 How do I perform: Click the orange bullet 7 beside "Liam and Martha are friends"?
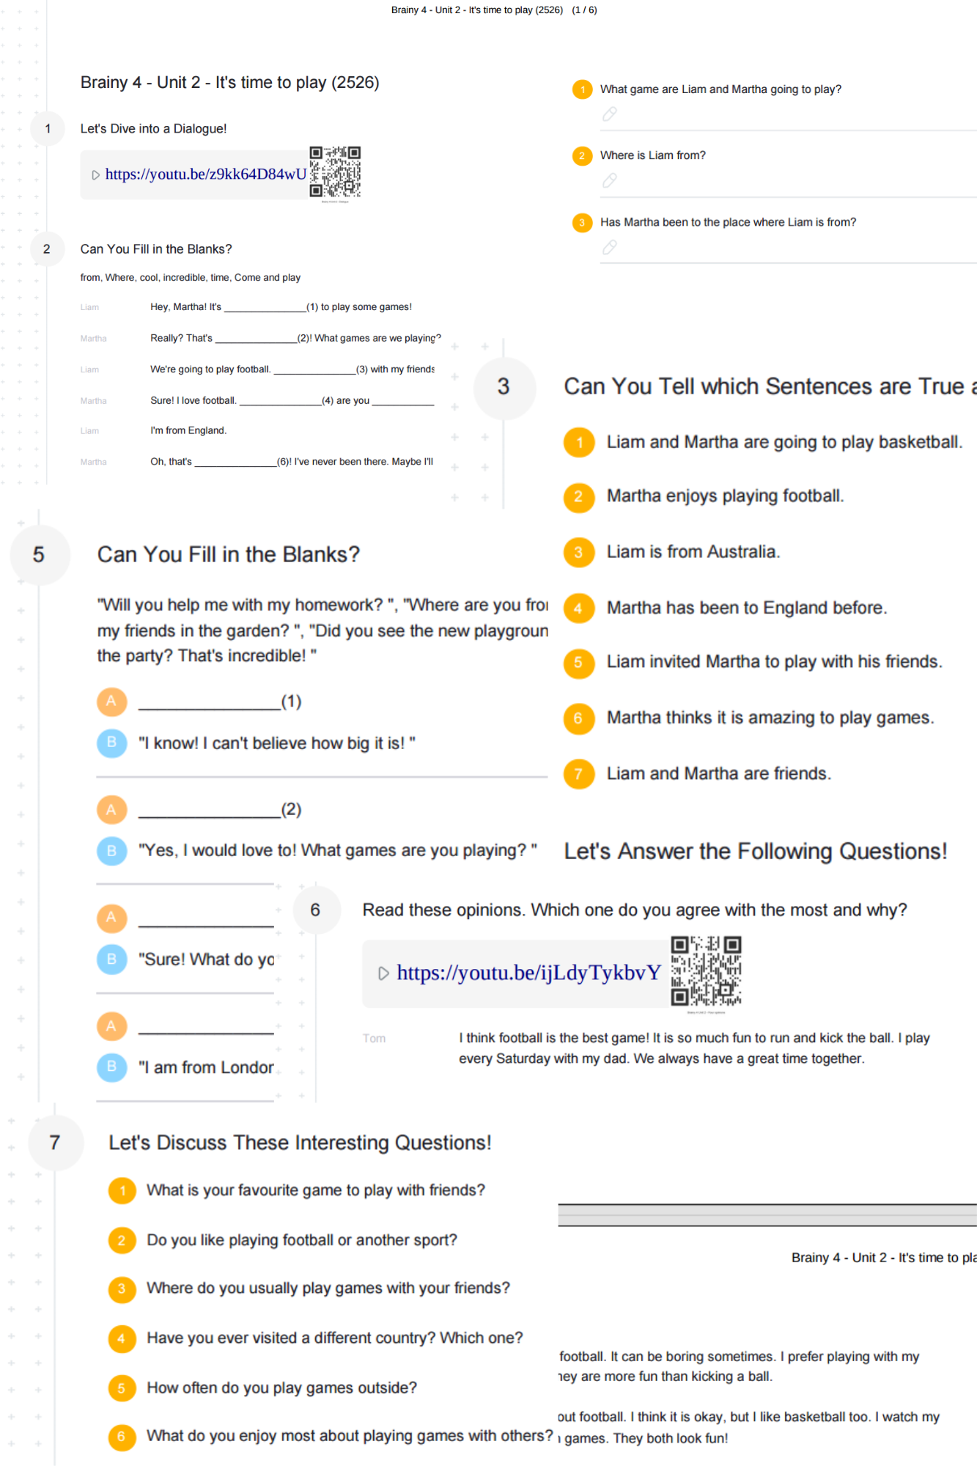pyautogui.click(x=579, y=774)
